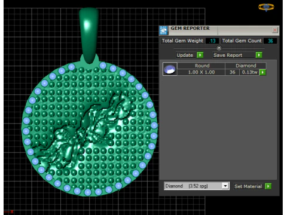Click the 'Diamond' column header

point(246,66)
